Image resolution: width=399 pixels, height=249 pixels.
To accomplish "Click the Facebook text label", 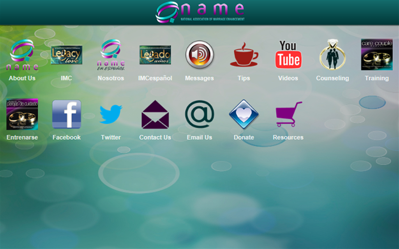I will click(x=66, y=137).
